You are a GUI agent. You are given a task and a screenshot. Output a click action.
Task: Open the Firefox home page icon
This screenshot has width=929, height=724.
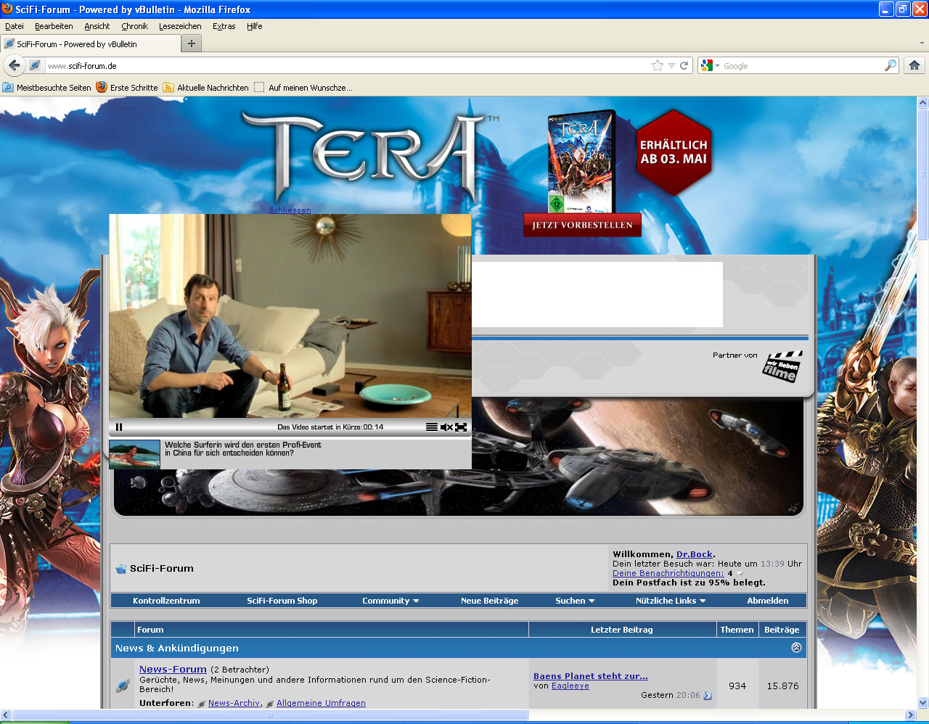click(x=914, y=65)
